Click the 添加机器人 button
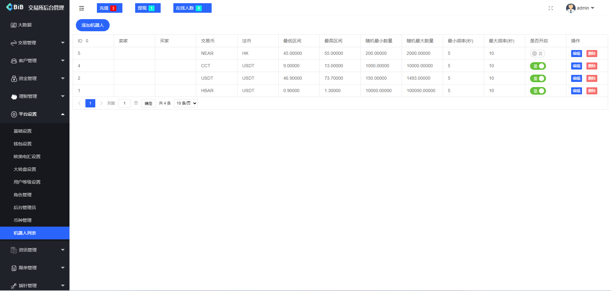This screenshot has width=611, height=291. coord(93,25)
